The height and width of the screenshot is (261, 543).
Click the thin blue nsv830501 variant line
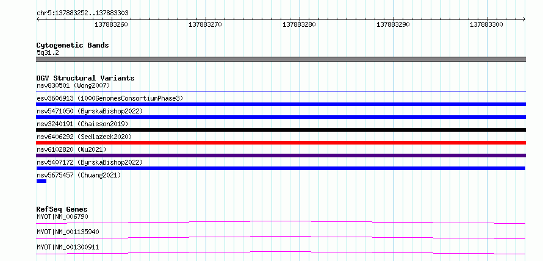[x=281, y=91]
